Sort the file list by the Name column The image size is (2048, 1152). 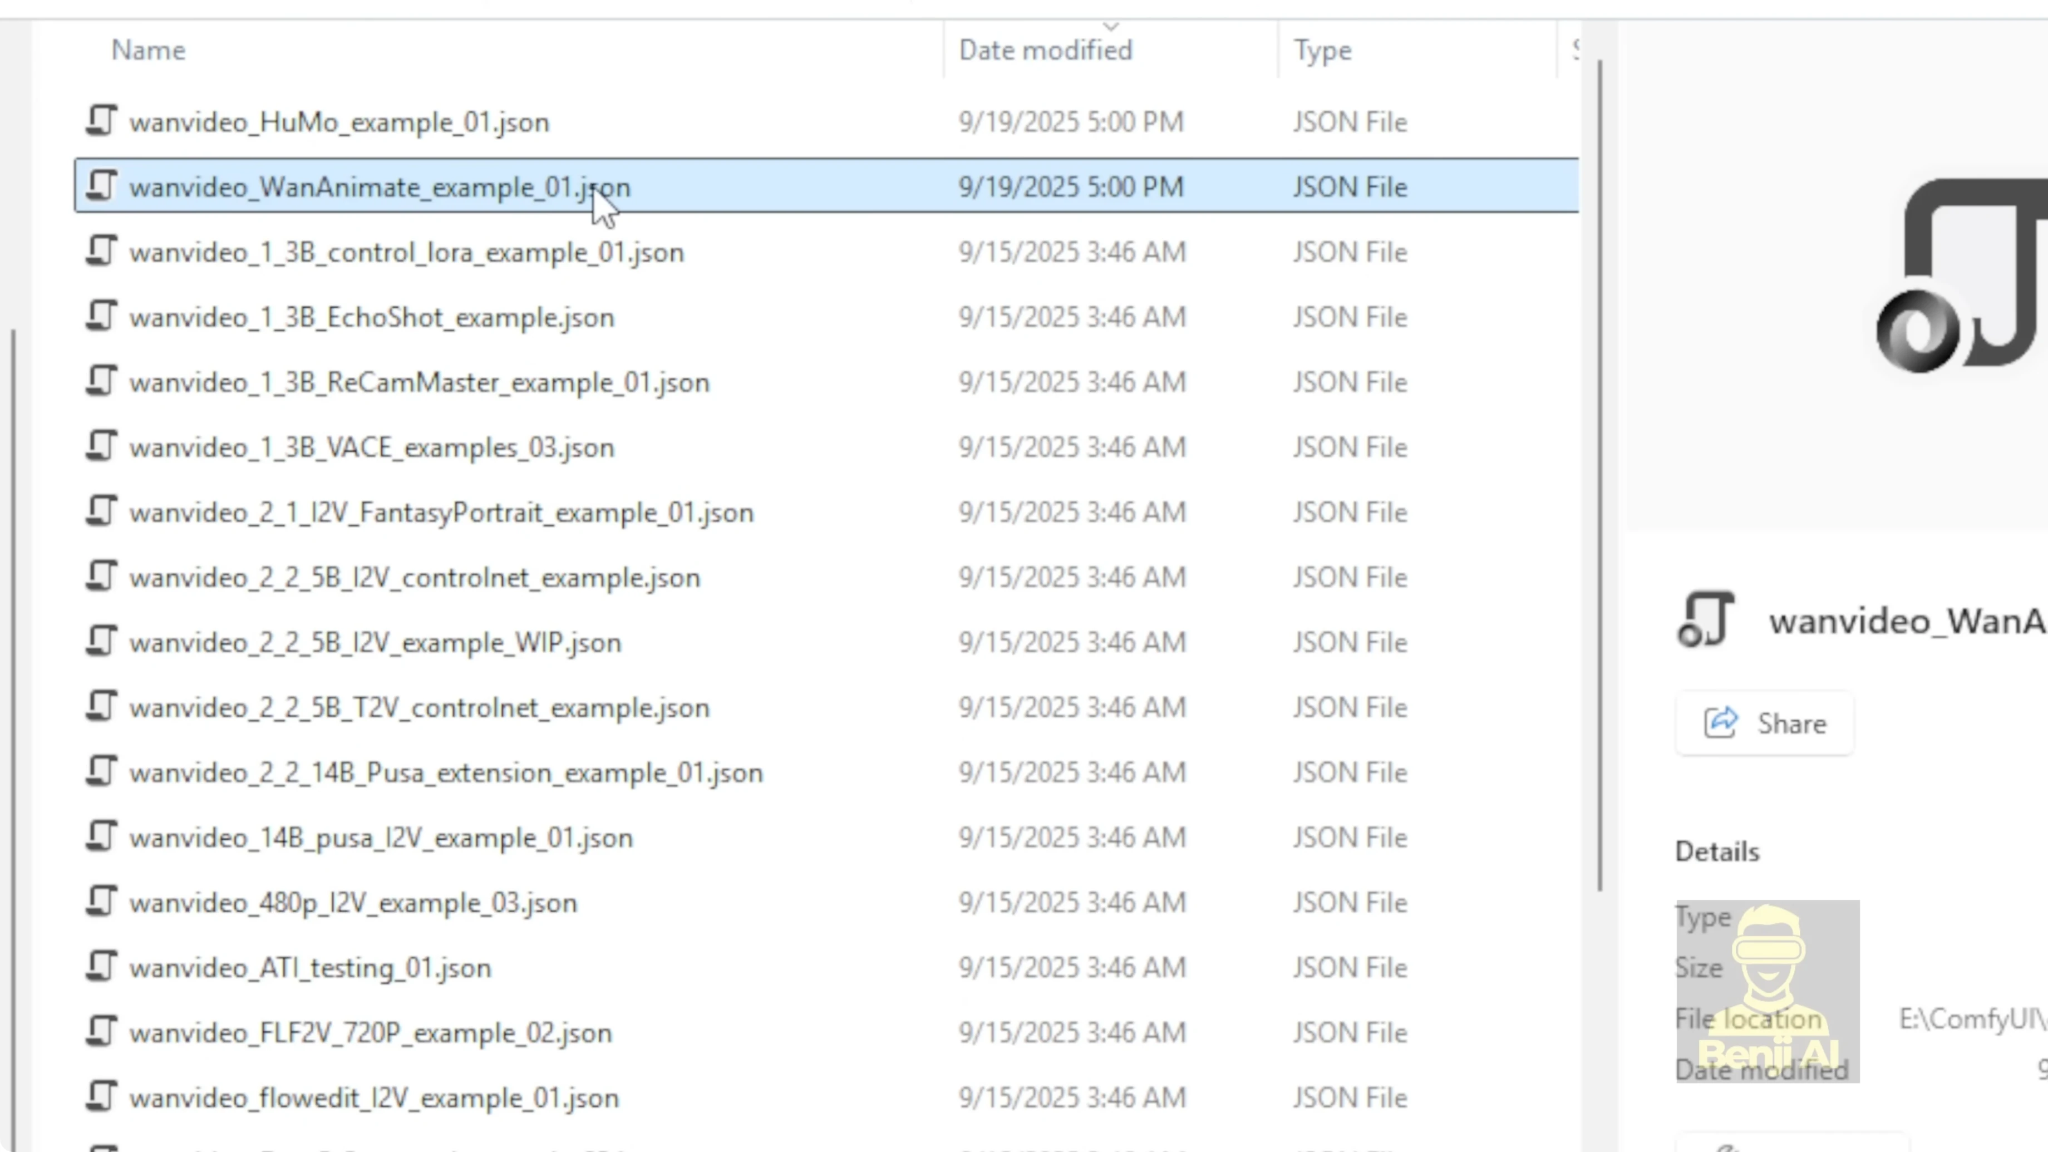point(148,50)
